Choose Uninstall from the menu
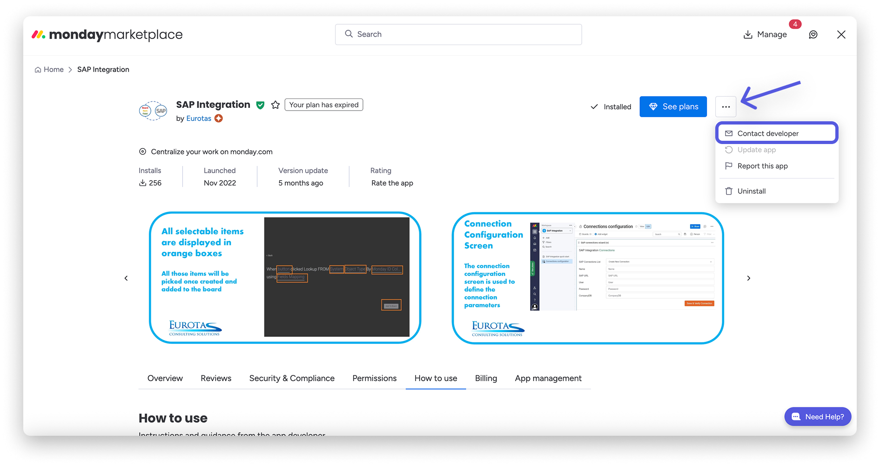Screen dimensions: 880x466 [x=777, y=191]
